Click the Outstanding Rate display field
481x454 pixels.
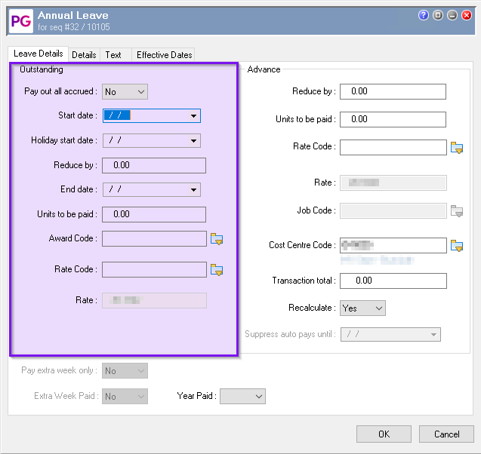coord(154,300)
